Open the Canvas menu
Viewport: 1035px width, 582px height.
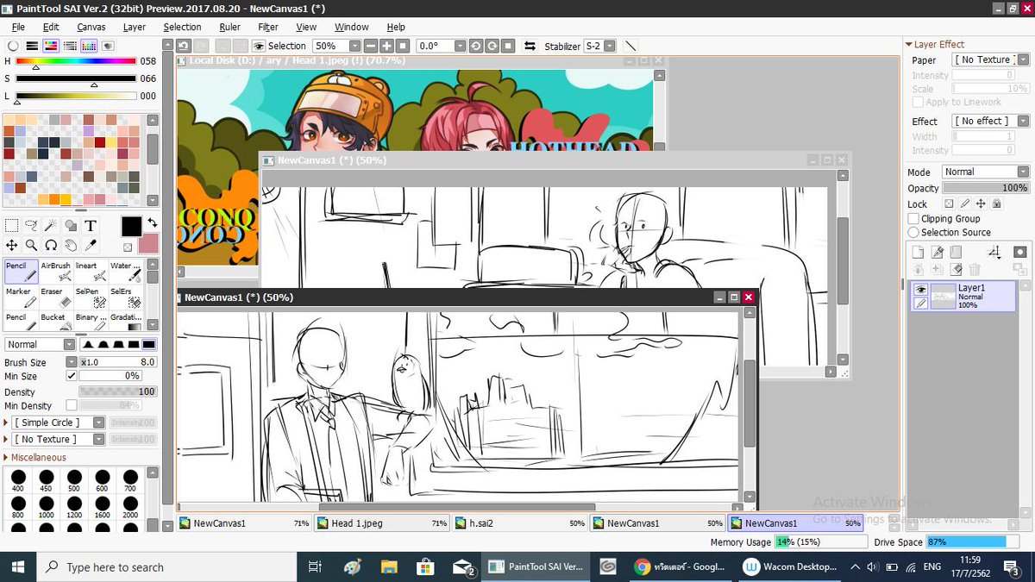point(91,27)
